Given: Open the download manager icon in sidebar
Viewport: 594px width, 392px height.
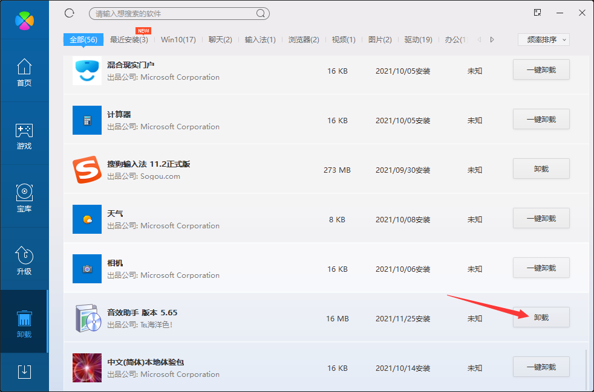Looking at the screenshot, I should pyautogui.click(x=25, y=371).
